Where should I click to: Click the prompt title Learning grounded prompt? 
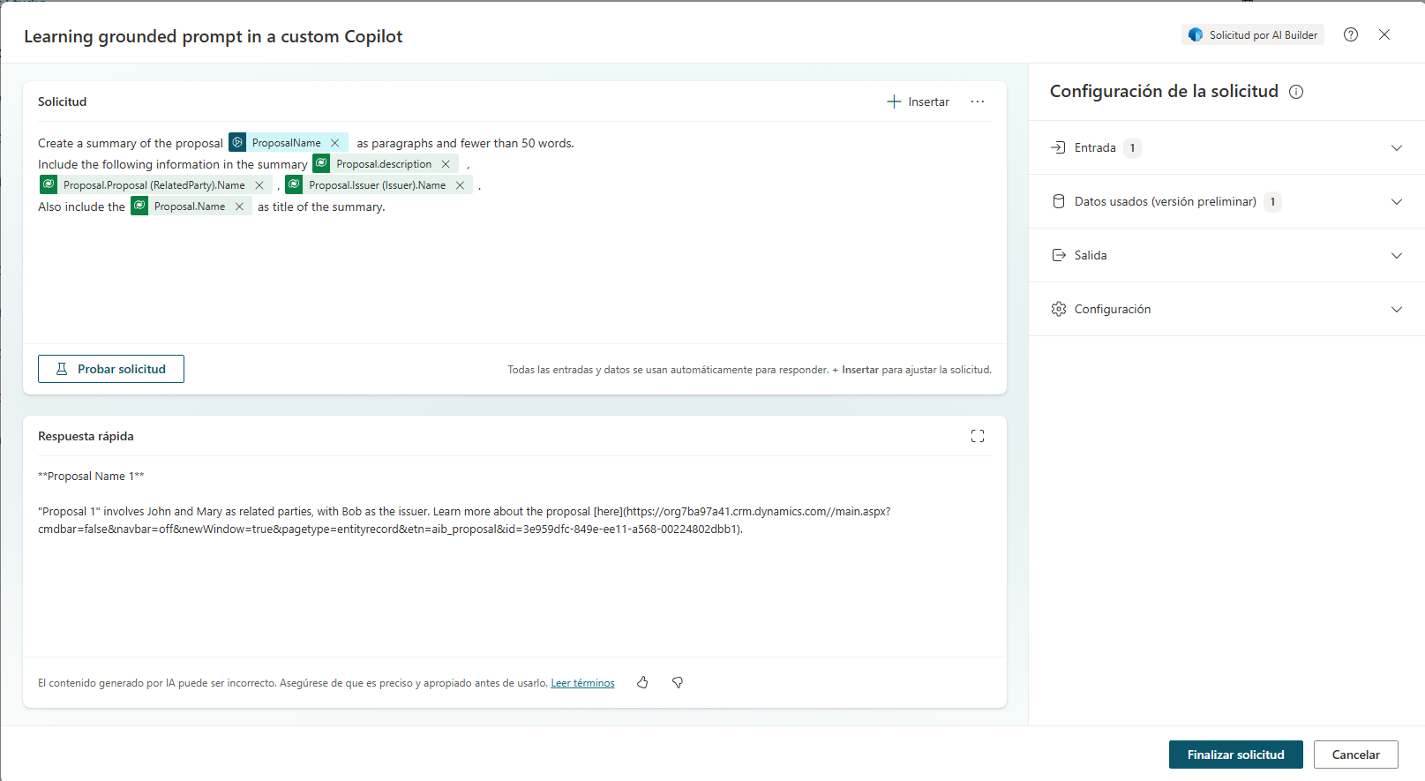click(x=213, y=36)
